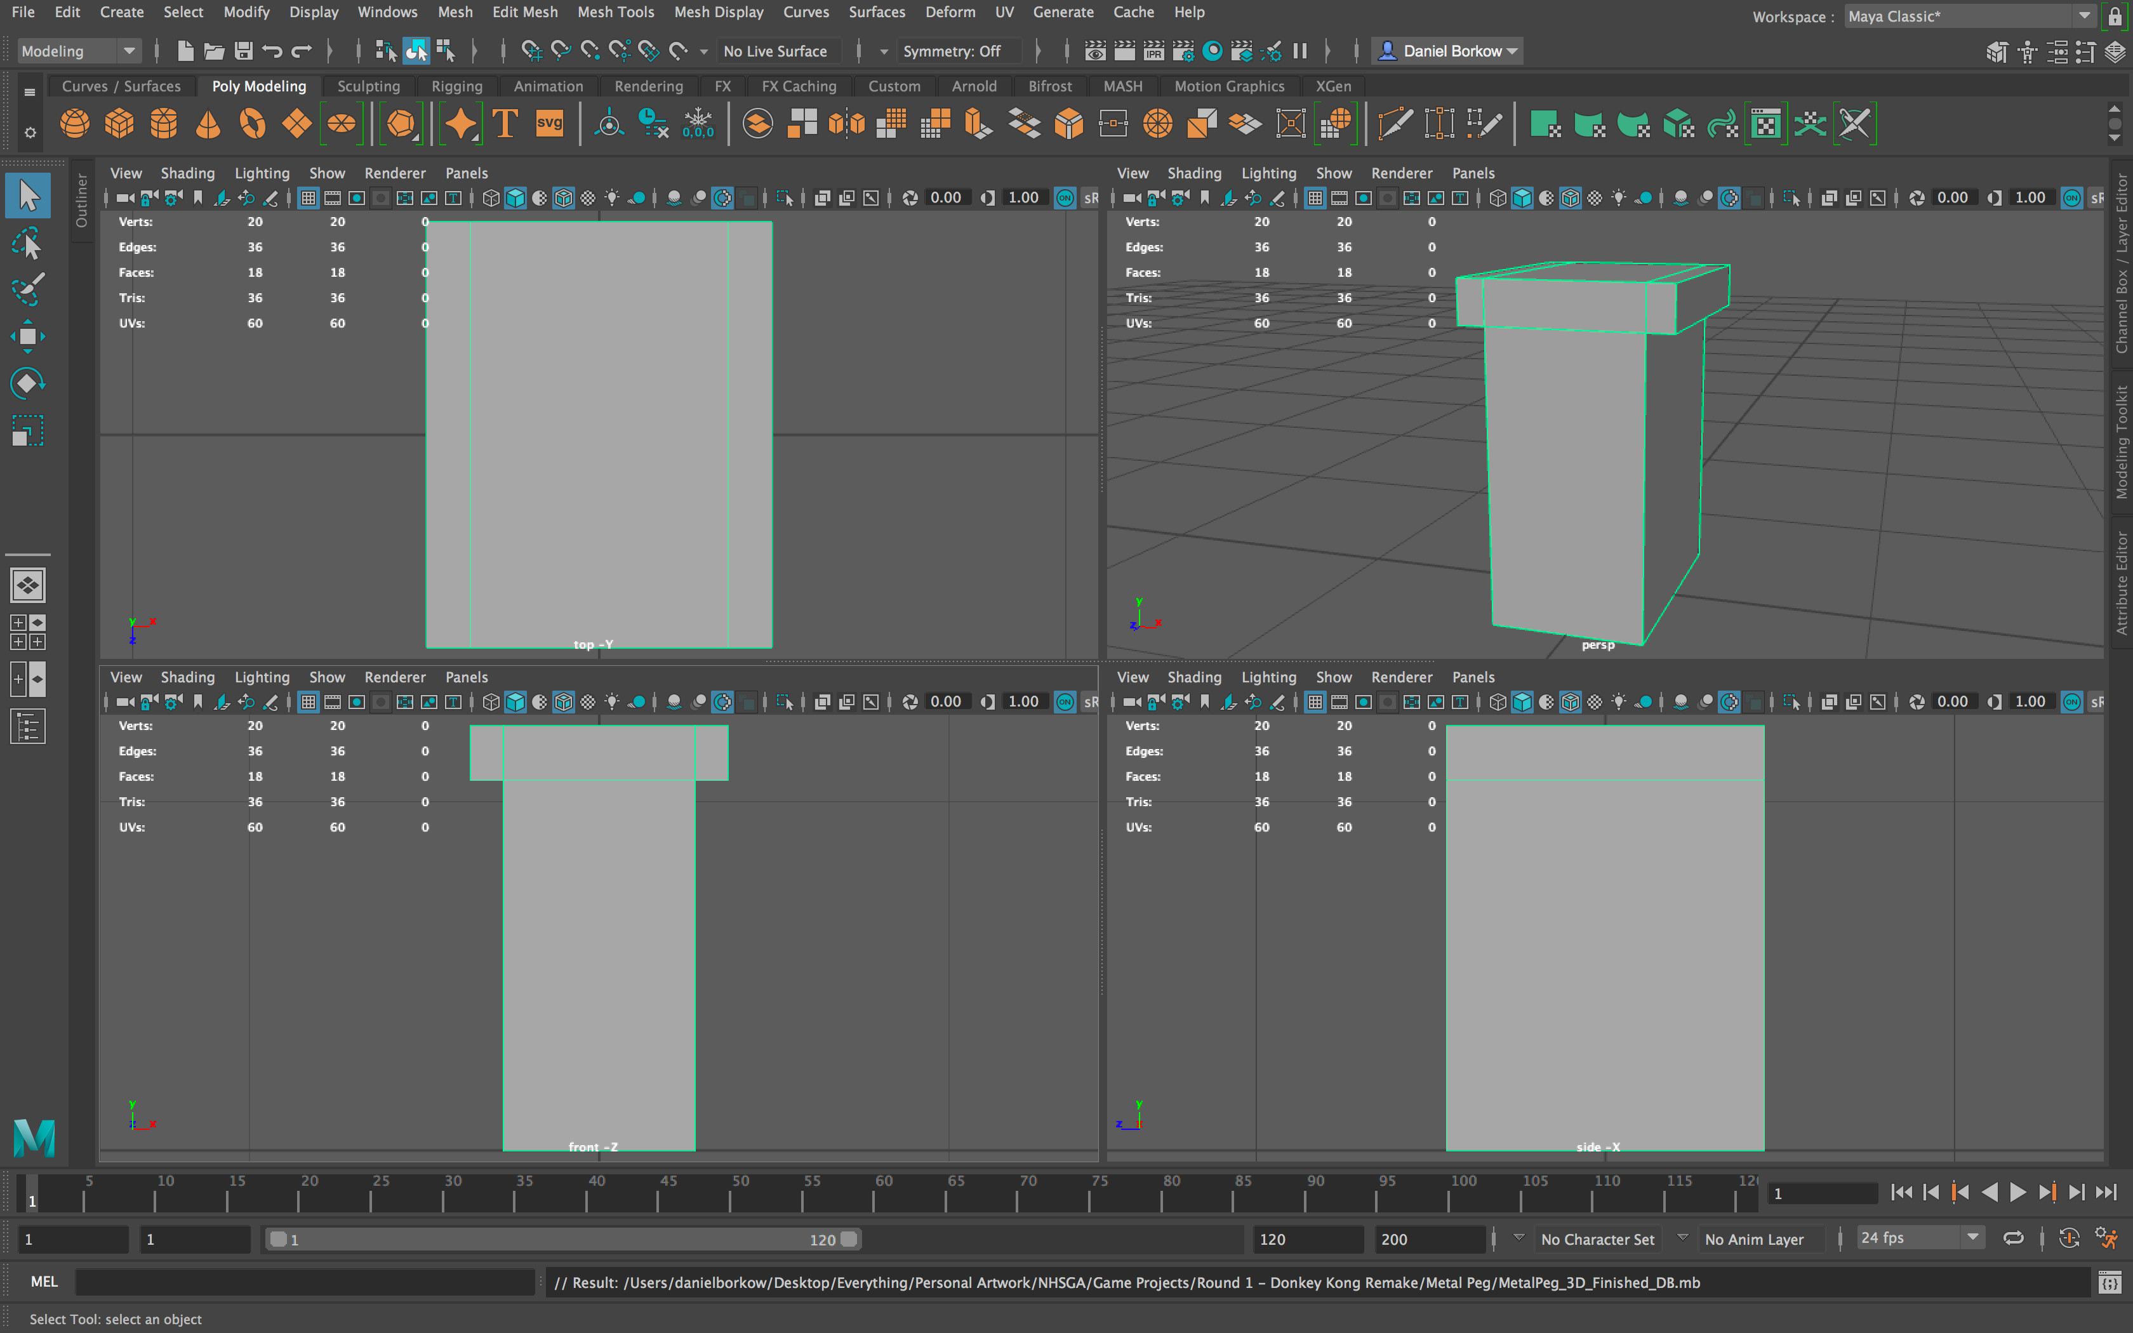Click the Mirror geometry shelf icon
Viewport: 2133px width, 1333px height.
pyautogui.click(x=846, y=123)
